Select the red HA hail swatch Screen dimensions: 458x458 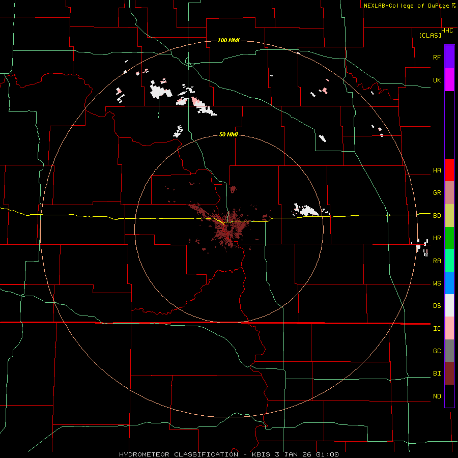click(449, 170)
